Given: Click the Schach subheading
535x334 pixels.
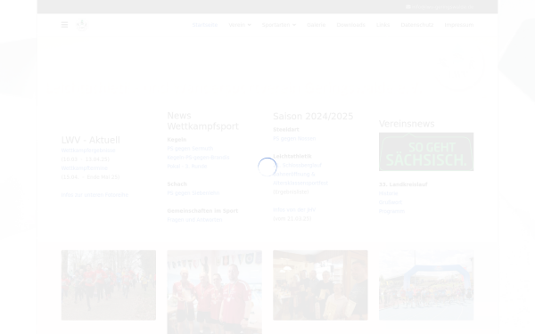Looking at the screenshot, I should click(177, 184).
